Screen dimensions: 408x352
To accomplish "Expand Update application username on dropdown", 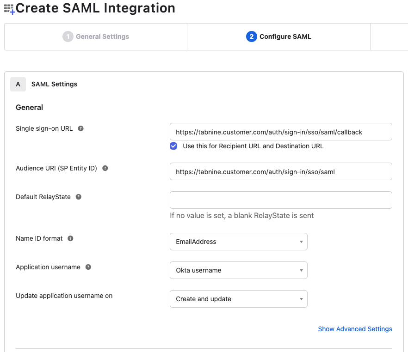I will tap(238, 299).
